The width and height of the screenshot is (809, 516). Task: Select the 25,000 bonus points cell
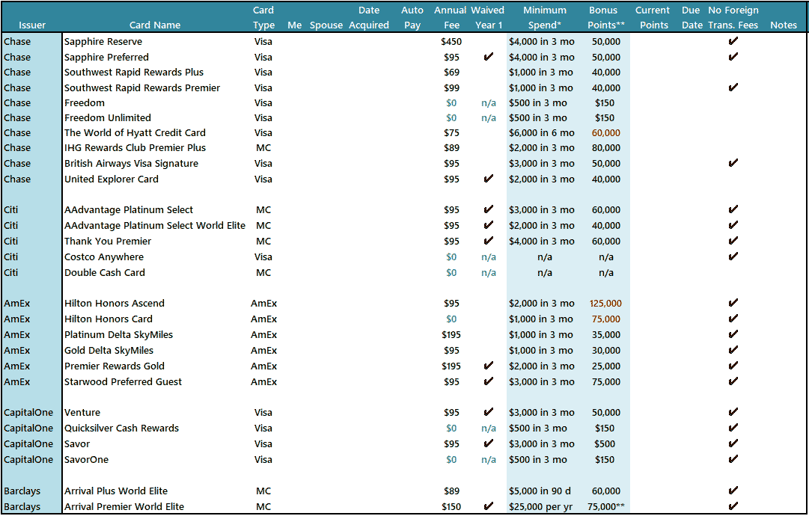(605, 366)
